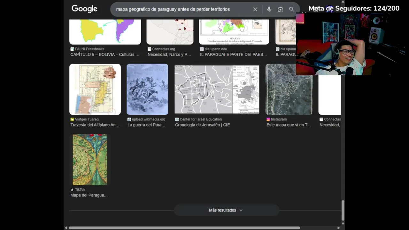Open the blue Paraguay war battle illustration thumbnail
Viewport: 409px width, 230px height.
click(x=147, y=89)
